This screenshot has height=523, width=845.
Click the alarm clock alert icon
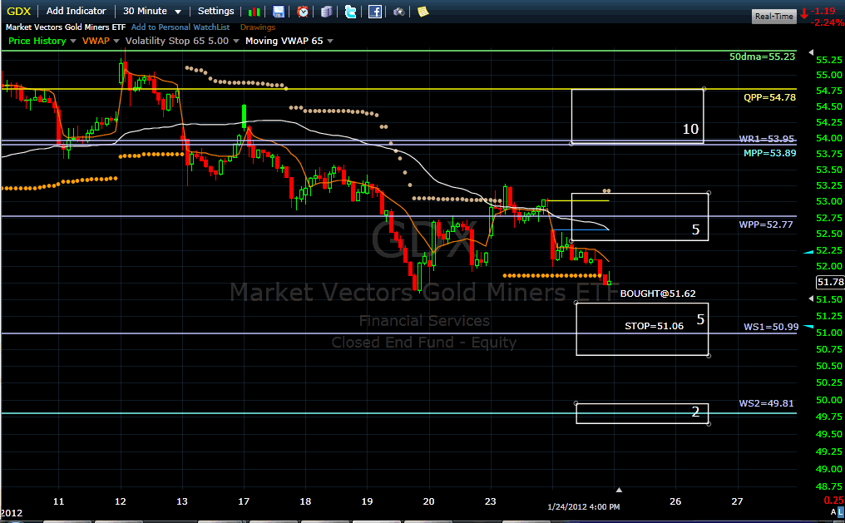[x=303, y=12]
